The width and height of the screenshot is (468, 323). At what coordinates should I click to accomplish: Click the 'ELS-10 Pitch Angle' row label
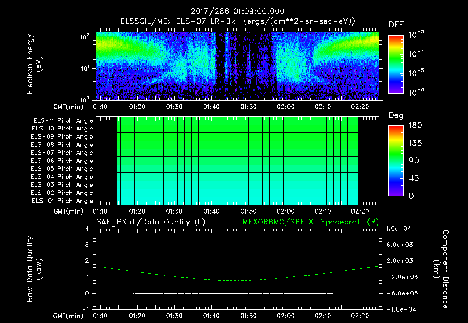(63, 129)
